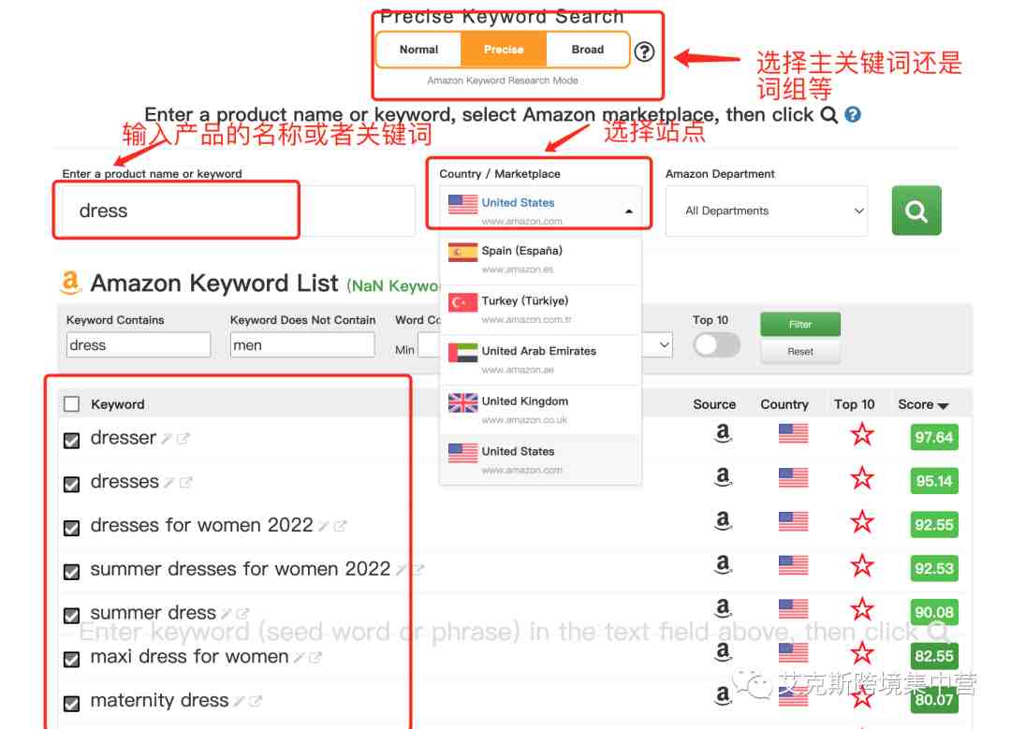Click the blue help icon after instructions
Viewport: 1011px width, 729px height.
853,115
